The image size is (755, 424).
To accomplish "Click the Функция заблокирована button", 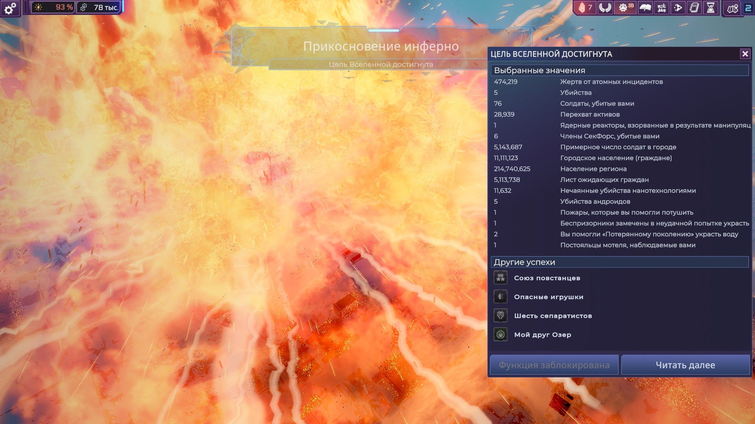I will click(x=554, y=365).
